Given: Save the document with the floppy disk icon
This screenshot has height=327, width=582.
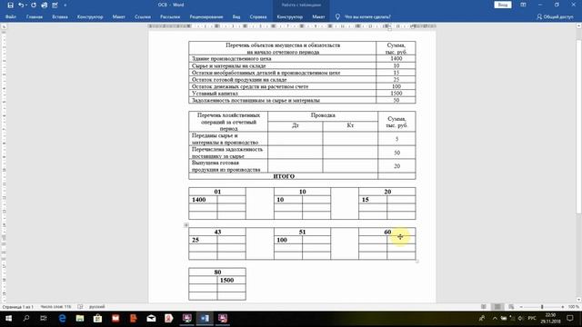Looking at the screenshot, I should (x=10, y=5).
